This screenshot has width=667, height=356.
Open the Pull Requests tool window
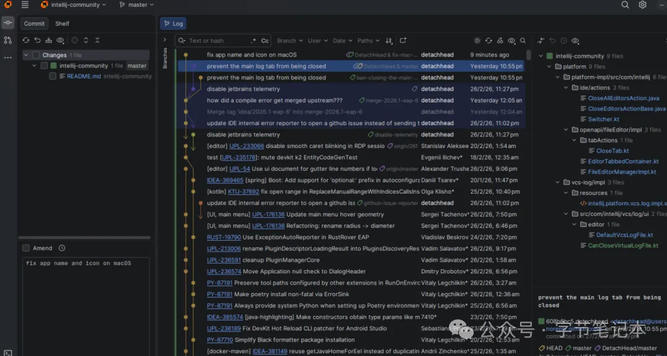(7, 40)
